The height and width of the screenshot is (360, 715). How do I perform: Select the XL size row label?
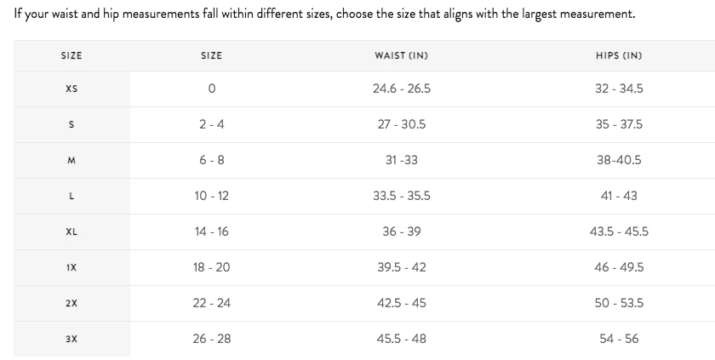[x=71, y=231]
